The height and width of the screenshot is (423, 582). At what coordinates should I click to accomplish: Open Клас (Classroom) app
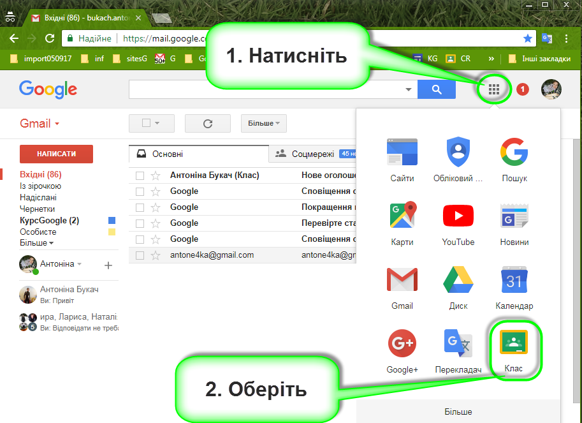point(514,350)
